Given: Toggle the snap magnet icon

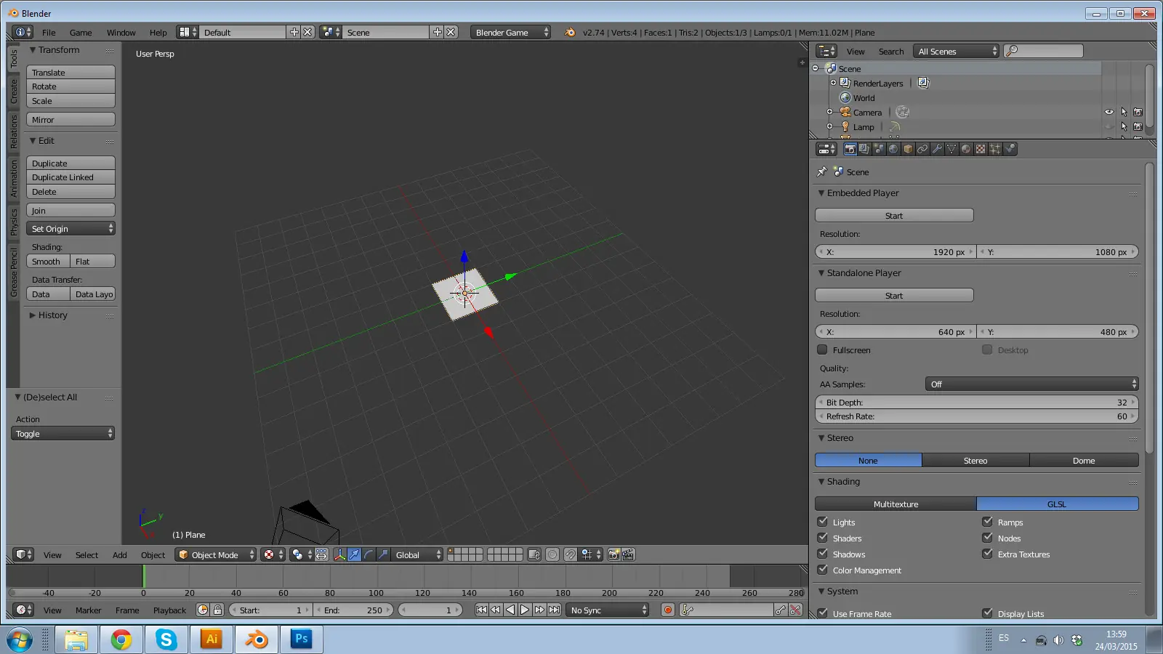Looking at the screenshot, I should tap(571, 554).
